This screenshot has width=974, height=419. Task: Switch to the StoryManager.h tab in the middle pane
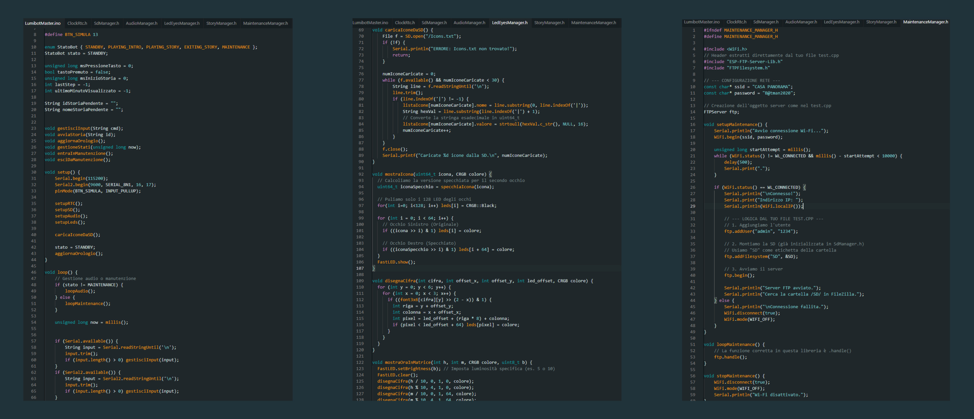point(549,23)
